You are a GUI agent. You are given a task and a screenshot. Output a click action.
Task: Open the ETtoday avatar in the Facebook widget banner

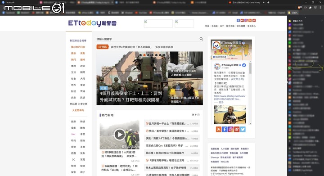click(x=216, y=45)
